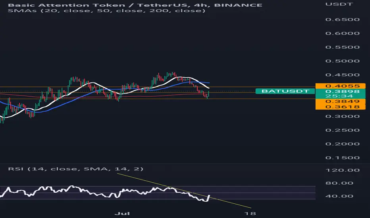The height and width of the screenshot is (218, 370).
Task: Click the 80.00 RSI axis label
Action: coord(339,183)
